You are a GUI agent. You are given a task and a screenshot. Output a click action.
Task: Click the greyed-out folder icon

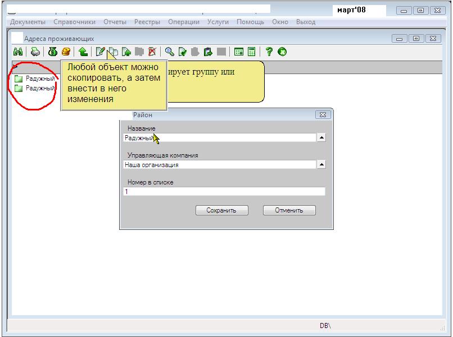tap(139, 52)
